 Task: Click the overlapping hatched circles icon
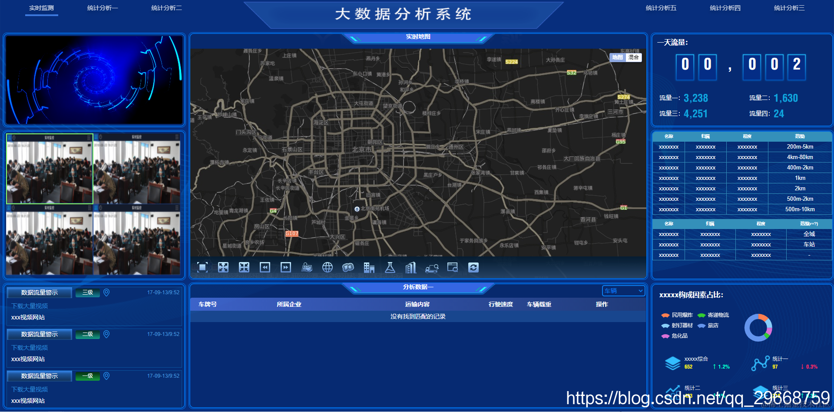tap(348, 267)
